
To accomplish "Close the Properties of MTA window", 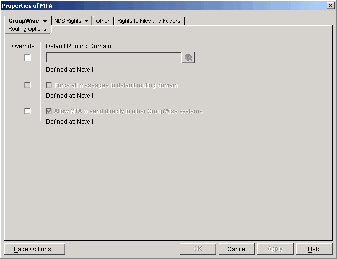I will (330, 6).
